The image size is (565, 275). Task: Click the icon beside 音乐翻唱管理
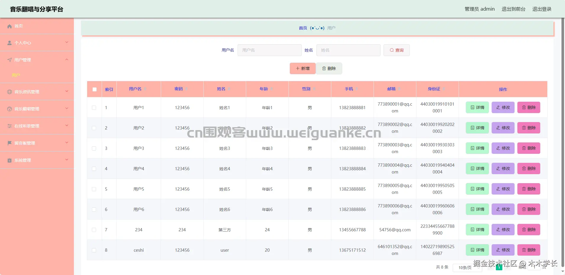tap(9, 109)
